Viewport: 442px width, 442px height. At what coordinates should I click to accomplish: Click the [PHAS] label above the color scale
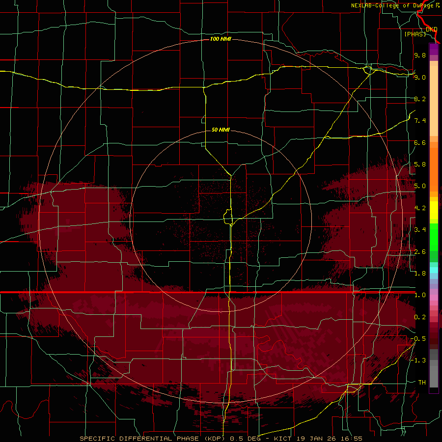point(415,34)
